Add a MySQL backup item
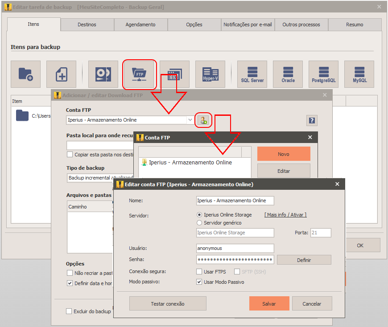Viewport: 388px width, 327px height. 359,74
